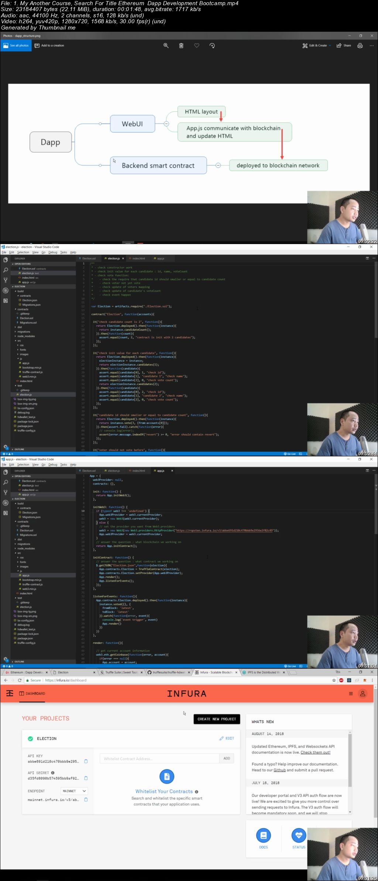Viewport: 378px width, 881px height.
Task: Click CREATE NEW PROJECT on Infura
Action: [217, 719]
